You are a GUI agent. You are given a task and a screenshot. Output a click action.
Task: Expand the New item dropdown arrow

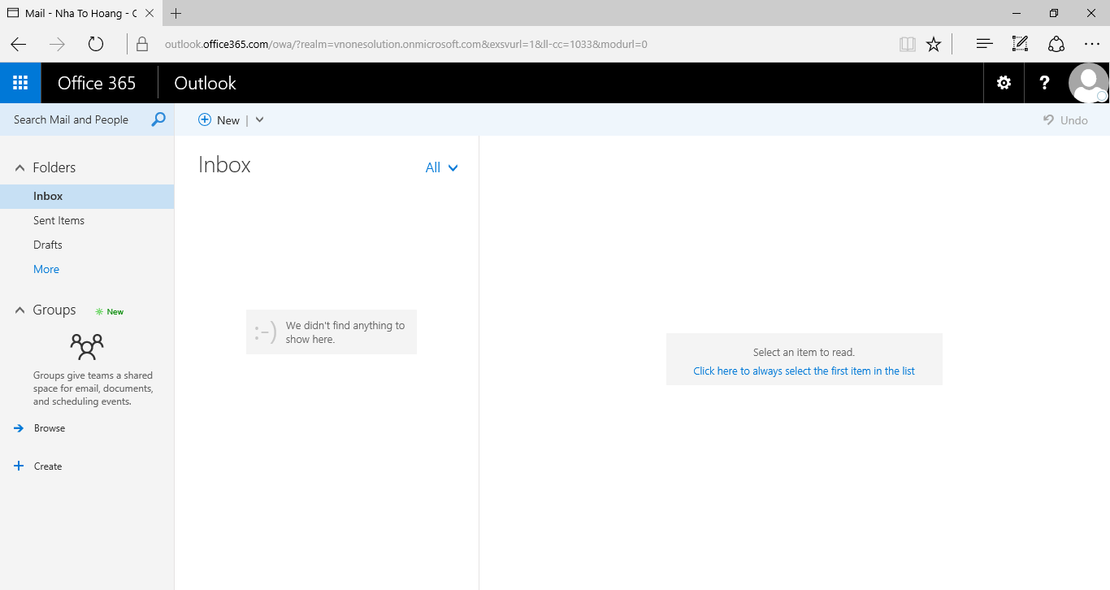pyautogui.click(x=260, y=120)
